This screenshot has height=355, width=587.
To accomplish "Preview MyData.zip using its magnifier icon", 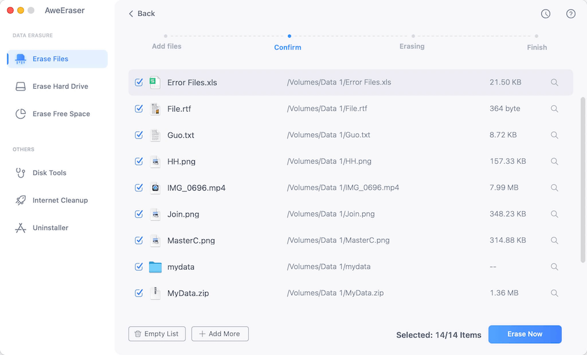I will tap(554, 293).
